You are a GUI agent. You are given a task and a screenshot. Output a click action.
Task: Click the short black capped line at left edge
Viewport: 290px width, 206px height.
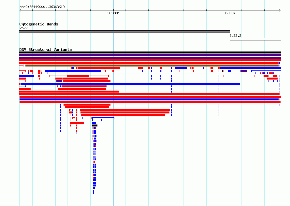click(22, 86)
